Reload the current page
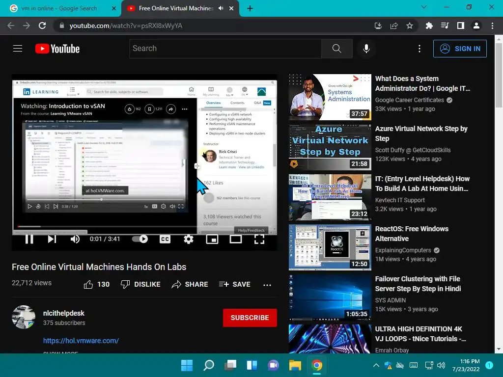 42,26
